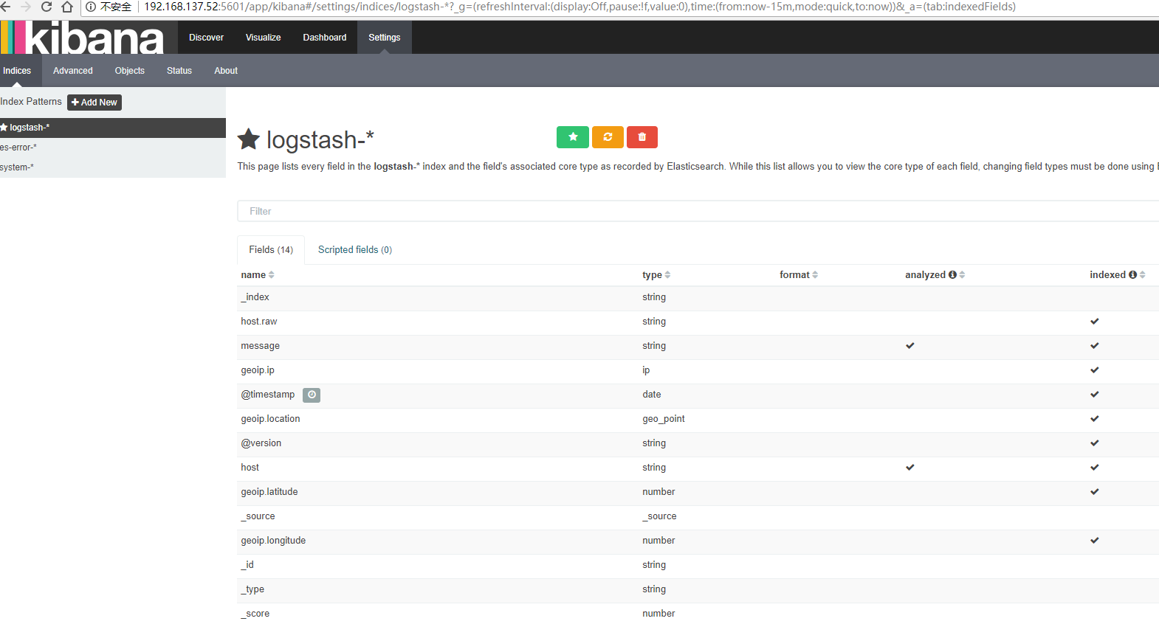The height and width of the screenshot is (624, 1159).
Task: Sort fields by format column arrows
Action: click(x=815, y=275)
